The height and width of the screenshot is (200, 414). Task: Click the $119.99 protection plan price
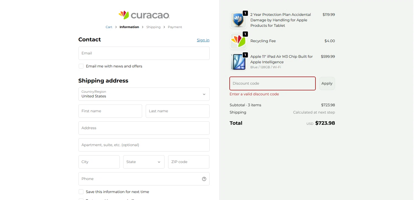[329, 15]
